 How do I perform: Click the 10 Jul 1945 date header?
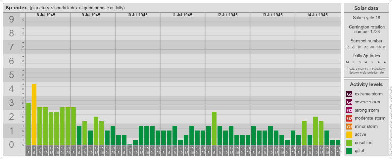tap(137, 15)
